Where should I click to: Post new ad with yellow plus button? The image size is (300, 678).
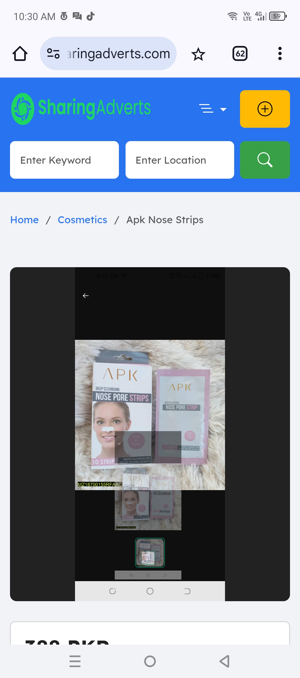pos(265,109)
